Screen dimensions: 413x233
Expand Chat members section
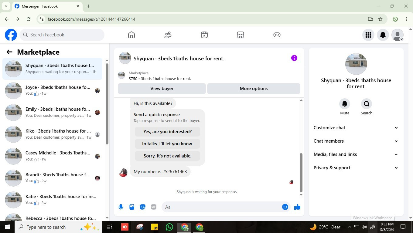click(356, 141)
